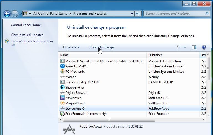Image resolution: width=213 pixels, height=135 pixels.
Task: Click the MagnoPlayer orange play icon
Action: pyautogui.click(x=62, y=103)
